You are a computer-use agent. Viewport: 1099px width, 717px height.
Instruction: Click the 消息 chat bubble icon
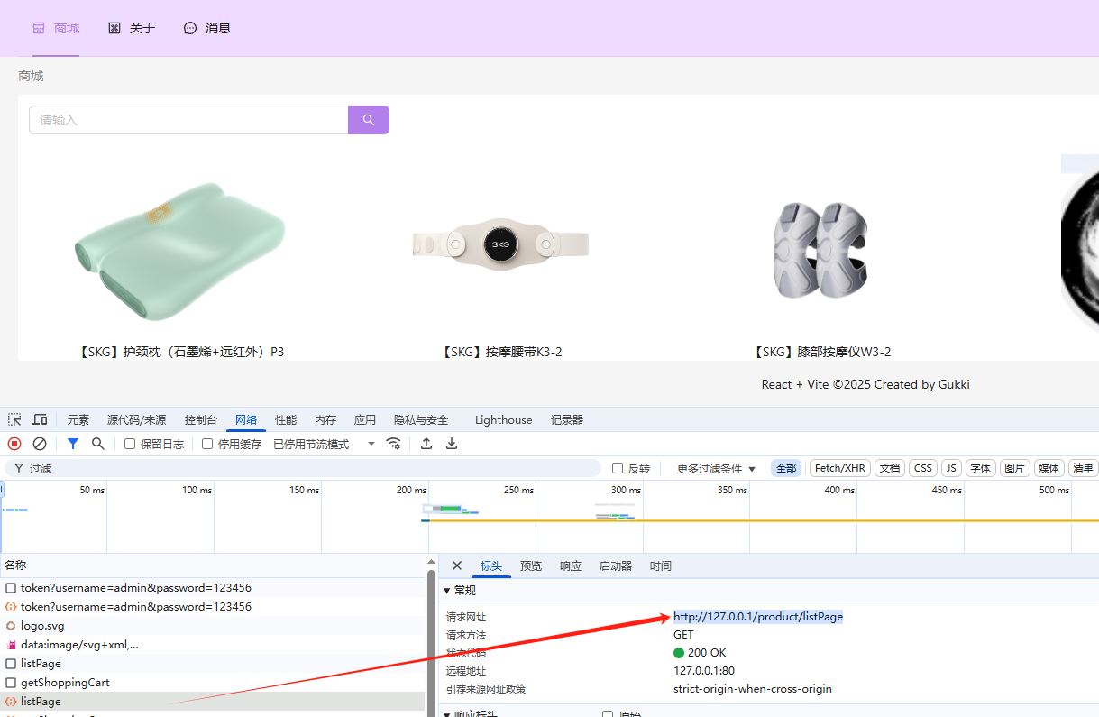(190, 28)
